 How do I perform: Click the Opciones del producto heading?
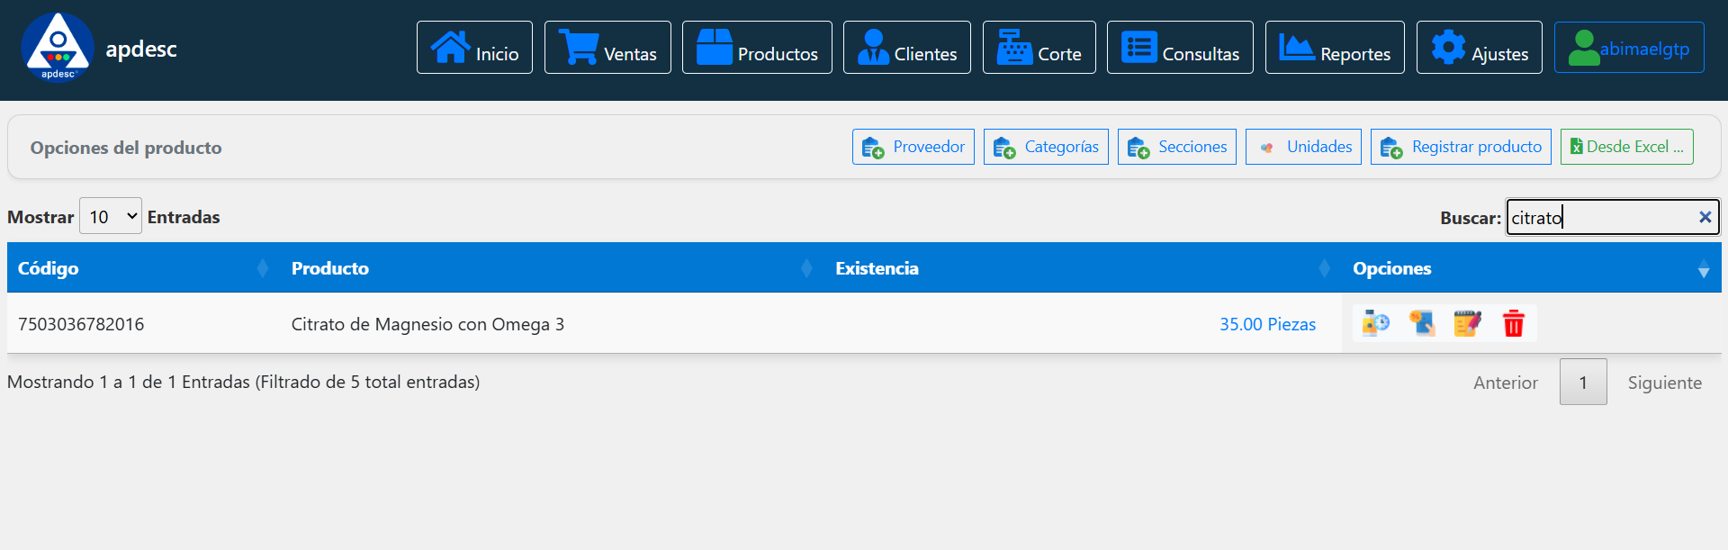tap(126, 148)
